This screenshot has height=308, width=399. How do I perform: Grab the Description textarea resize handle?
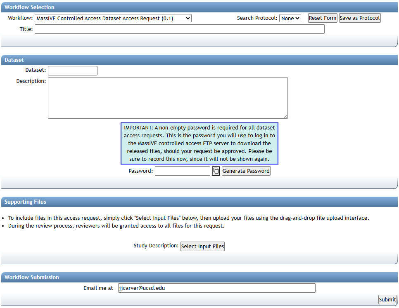point(285,116)
